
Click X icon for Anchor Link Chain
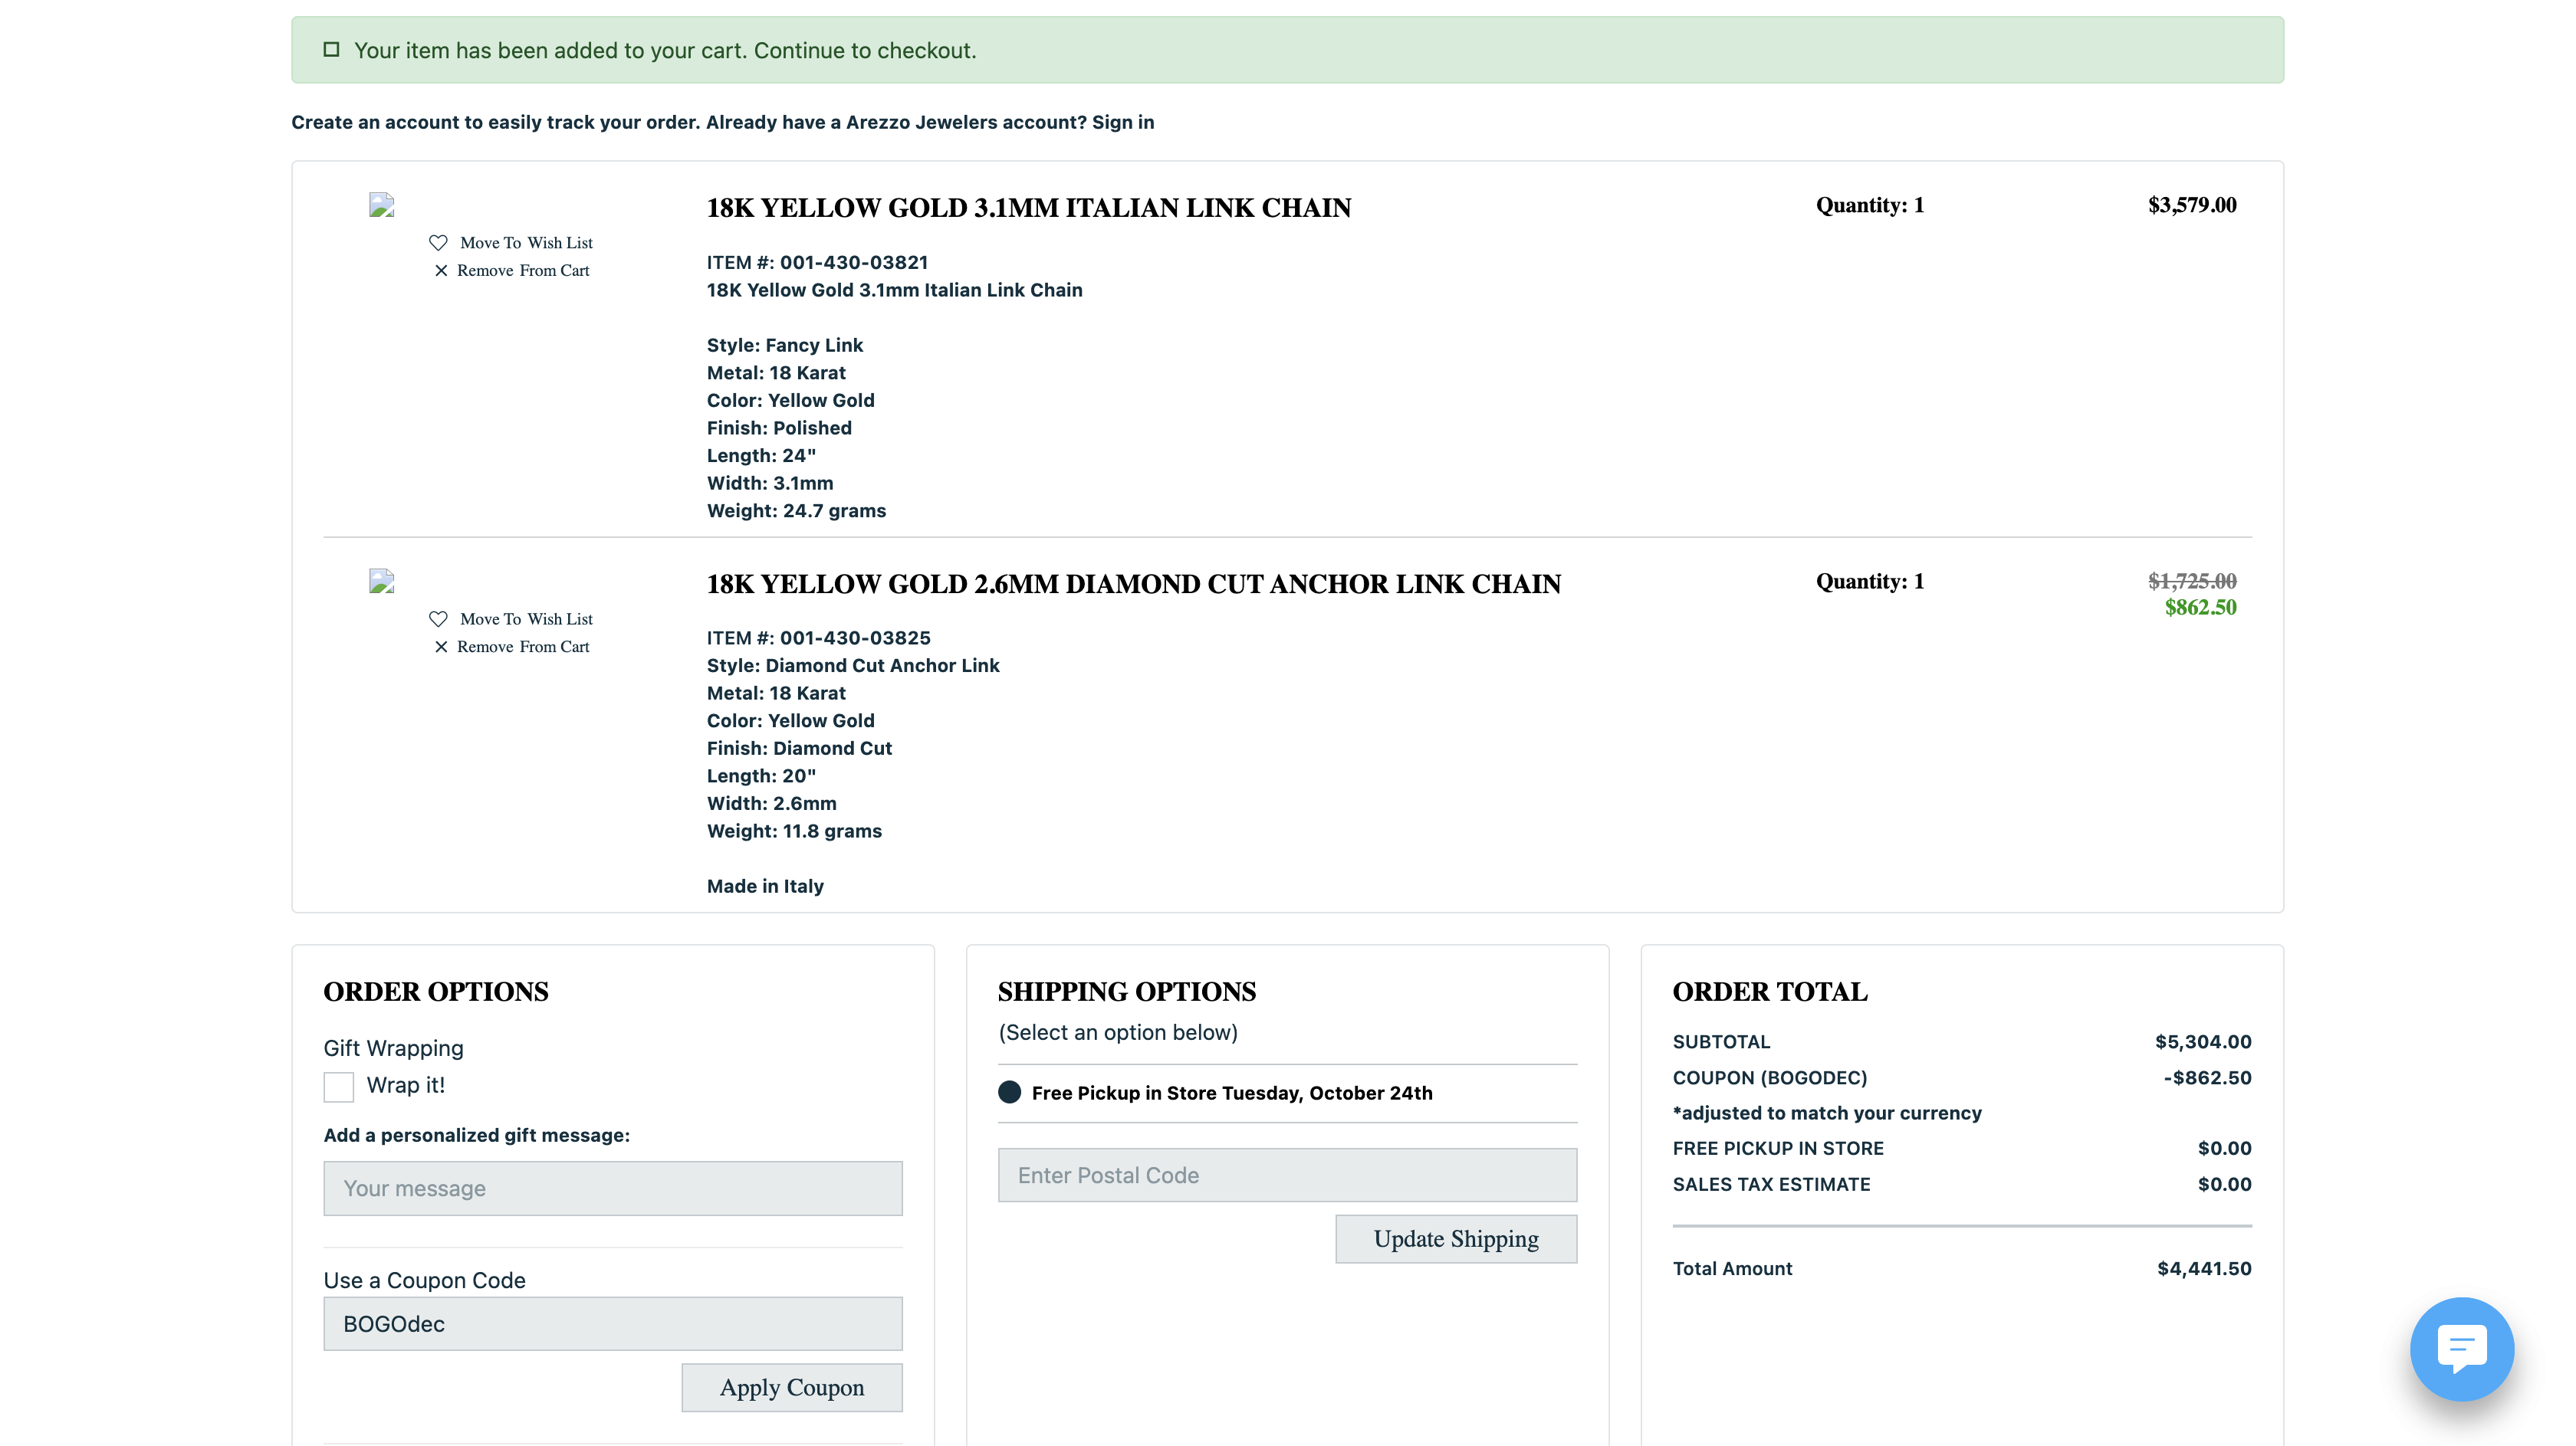[441, 647]
